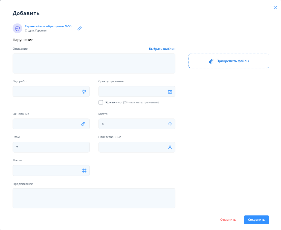Click the Выбрать шаблон link
Screen dimensions: 281x230
coord(162,49)
